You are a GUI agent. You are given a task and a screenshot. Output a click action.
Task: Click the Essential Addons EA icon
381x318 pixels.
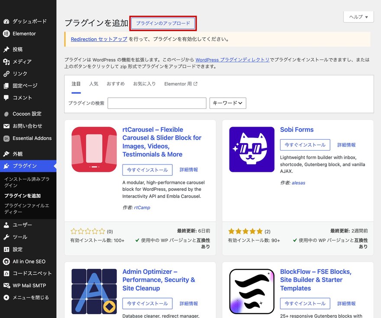[6, 138]
